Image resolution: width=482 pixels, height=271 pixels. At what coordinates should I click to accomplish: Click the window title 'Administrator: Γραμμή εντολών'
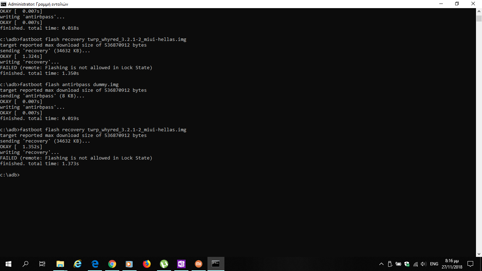pos(38,4)
